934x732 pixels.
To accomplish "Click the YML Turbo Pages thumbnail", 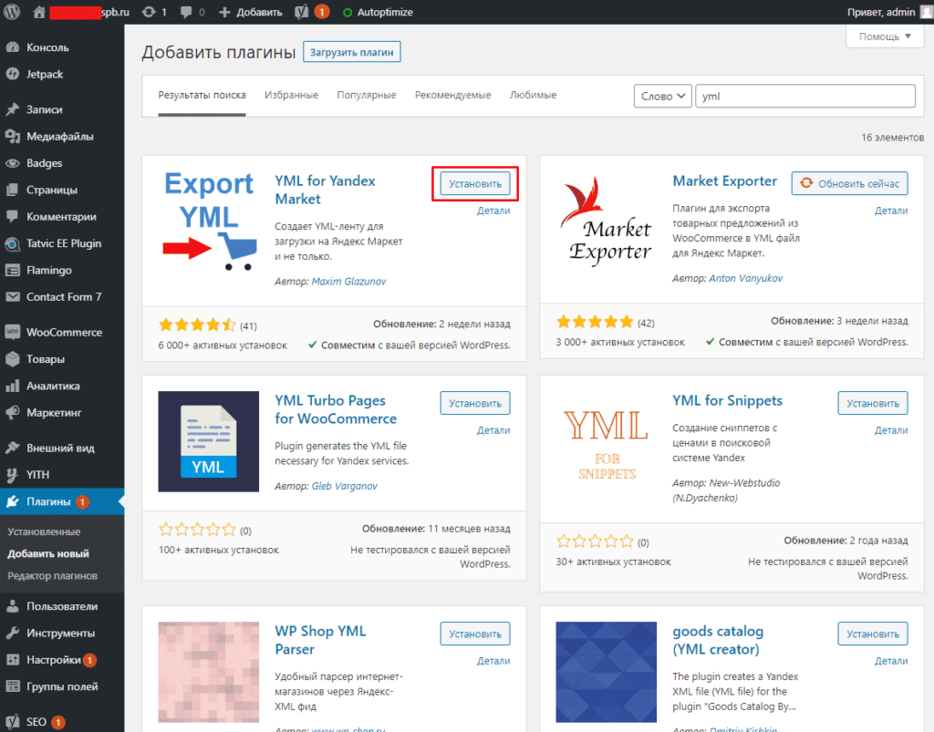I will (x=209, y=441).
